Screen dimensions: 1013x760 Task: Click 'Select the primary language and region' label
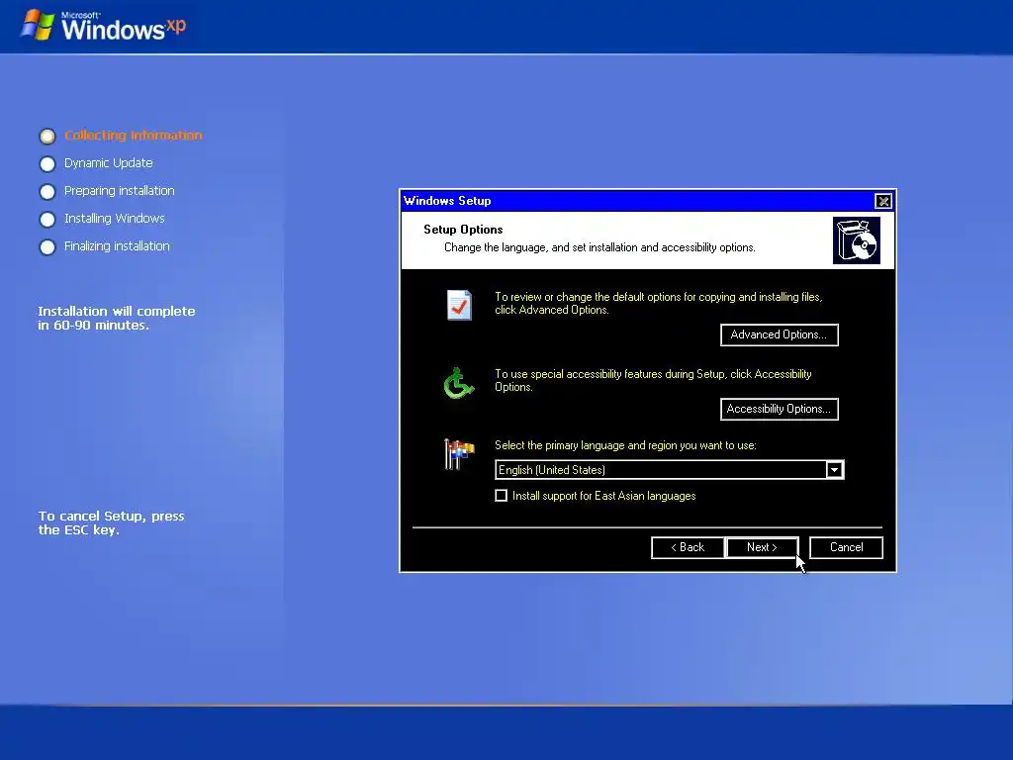point(625,445)
